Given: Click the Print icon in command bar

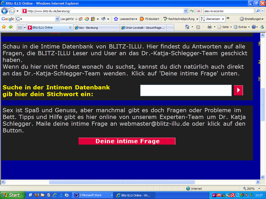Looking at the screenshot, I should click(210, 27).
